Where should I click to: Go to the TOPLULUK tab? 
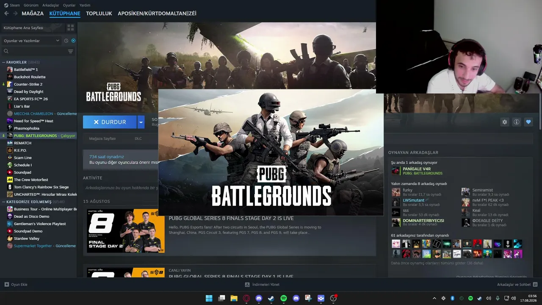99,14
